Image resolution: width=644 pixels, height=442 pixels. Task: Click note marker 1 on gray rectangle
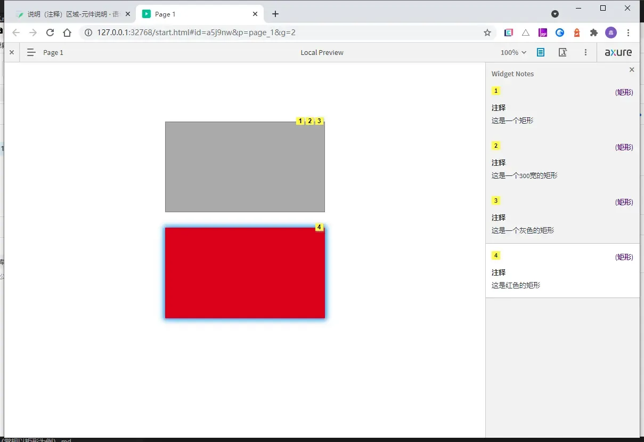pyautogui.click(x=300, y=121)
